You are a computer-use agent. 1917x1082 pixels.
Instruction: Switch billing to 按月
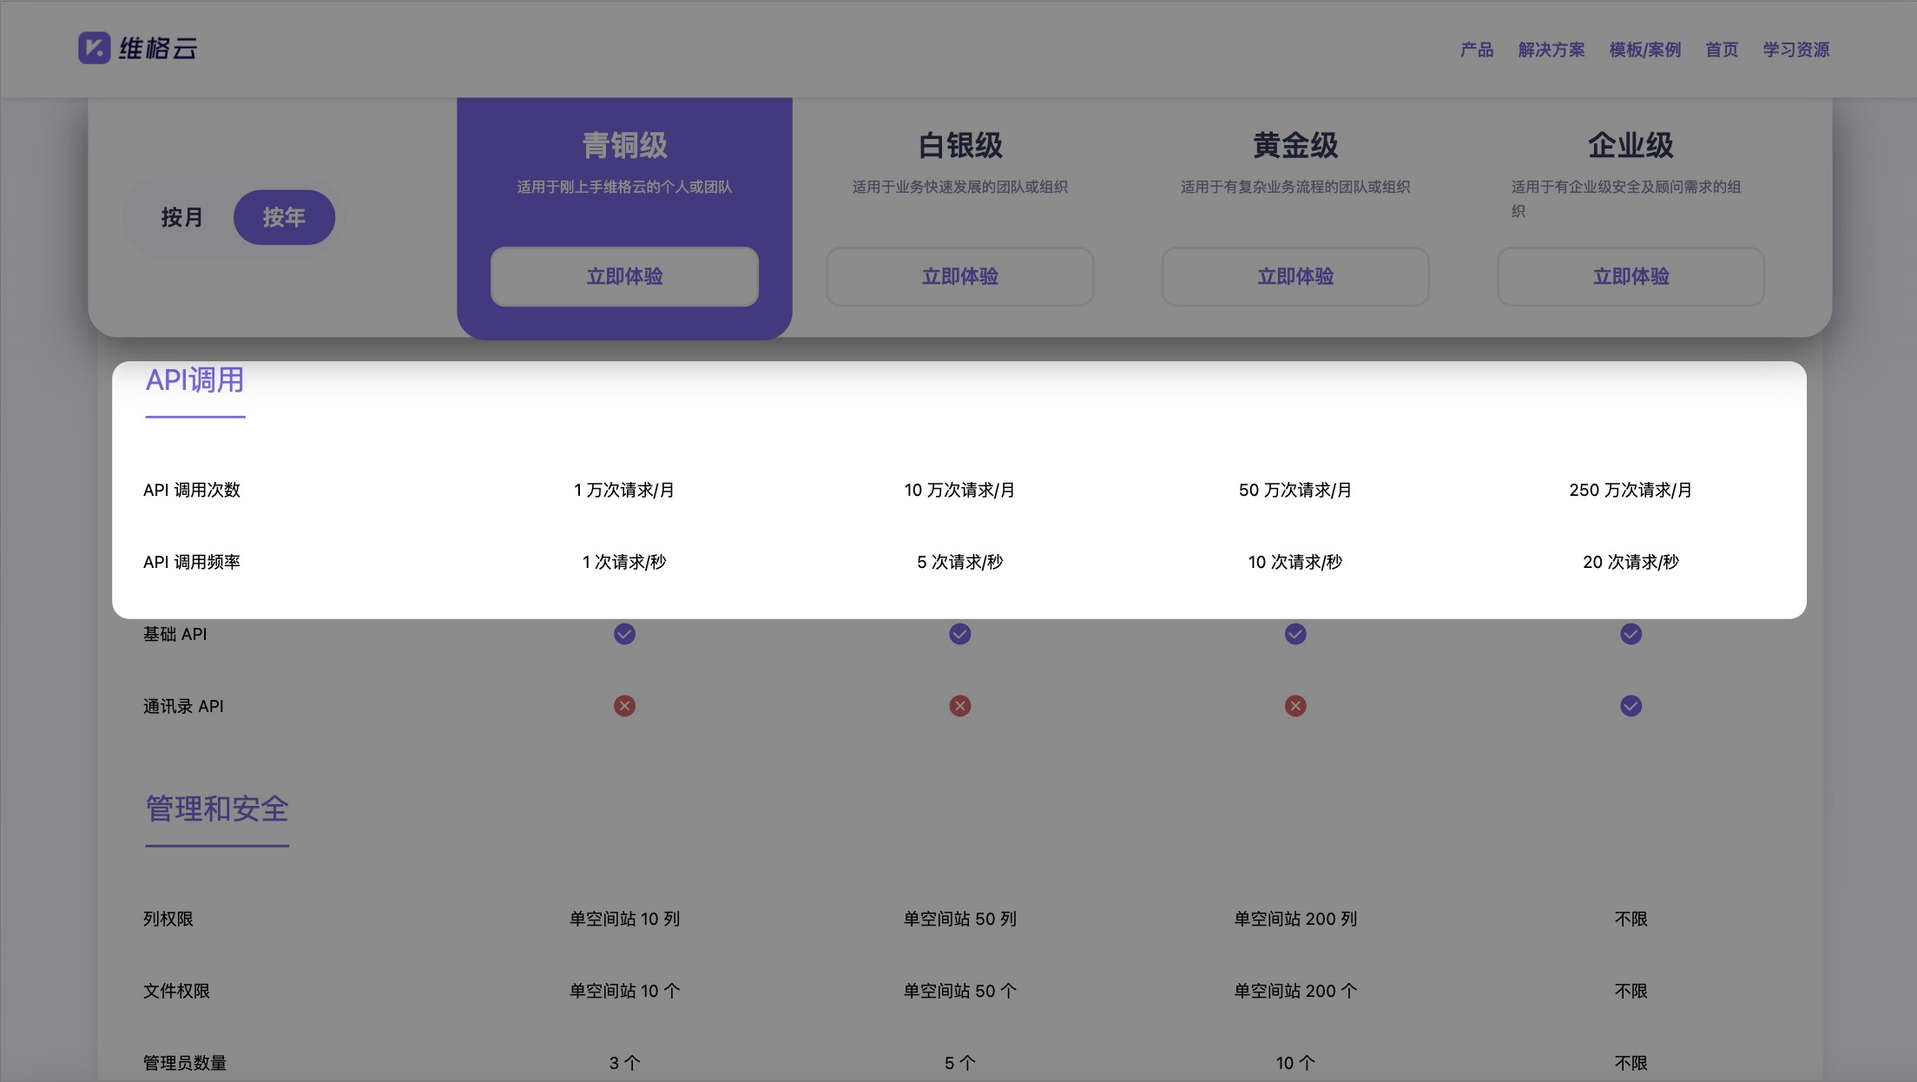[181, 217]
